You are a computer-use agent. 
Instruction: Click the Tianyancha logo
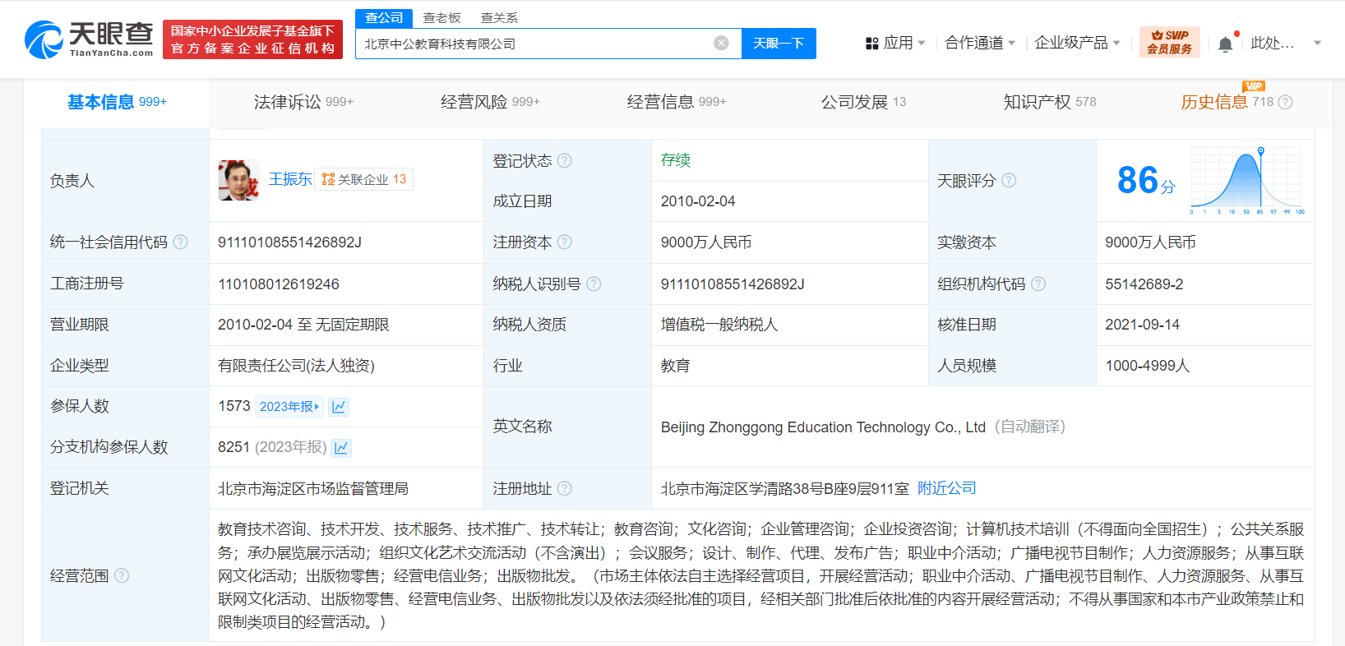pyautogui.click(x=89, y=39)
